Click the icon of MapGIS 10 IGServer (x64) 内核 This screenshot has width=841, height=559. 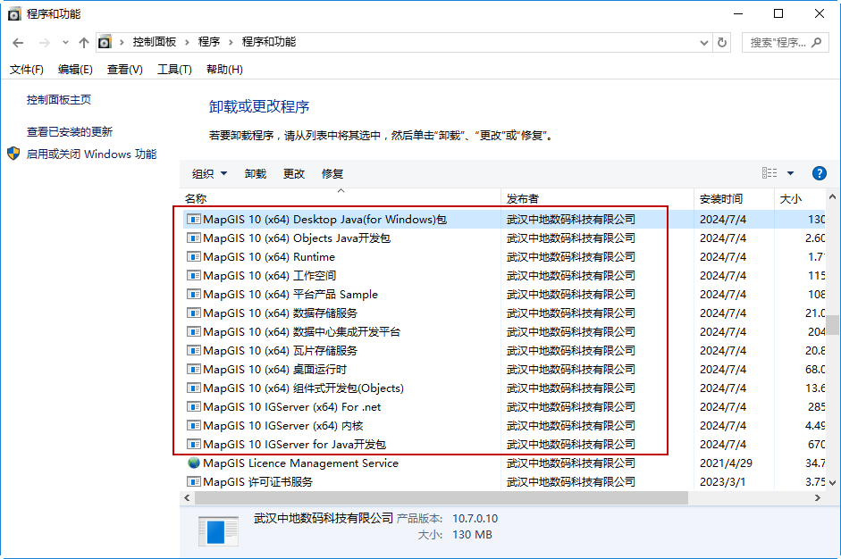coord(194,425)
